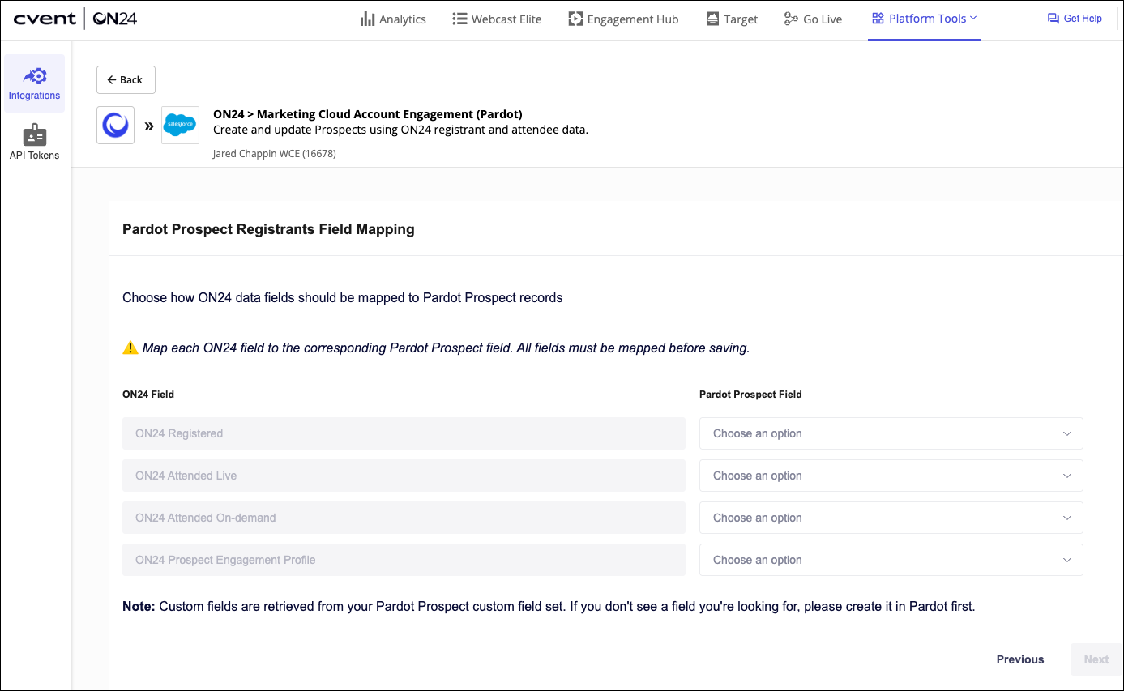The width and height of the screenshot is (1124, 691).
Task: Select Go Live in top navigation
Action: [x=813, y=19]
